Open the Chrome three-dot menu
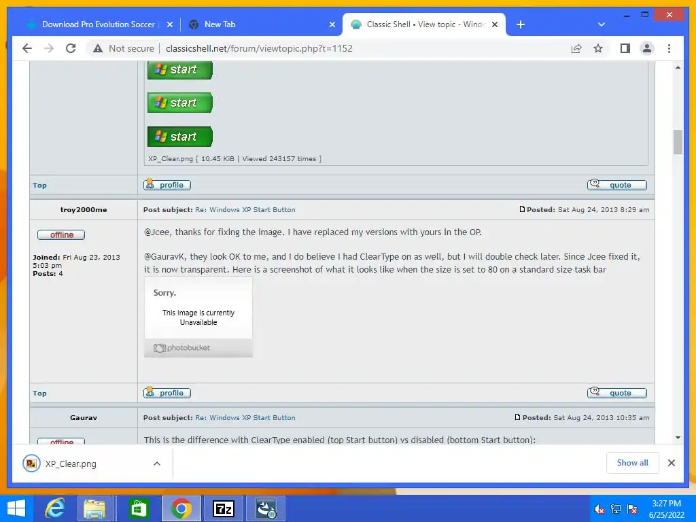This screenshot has width=696, height=522. coord(669,48)
